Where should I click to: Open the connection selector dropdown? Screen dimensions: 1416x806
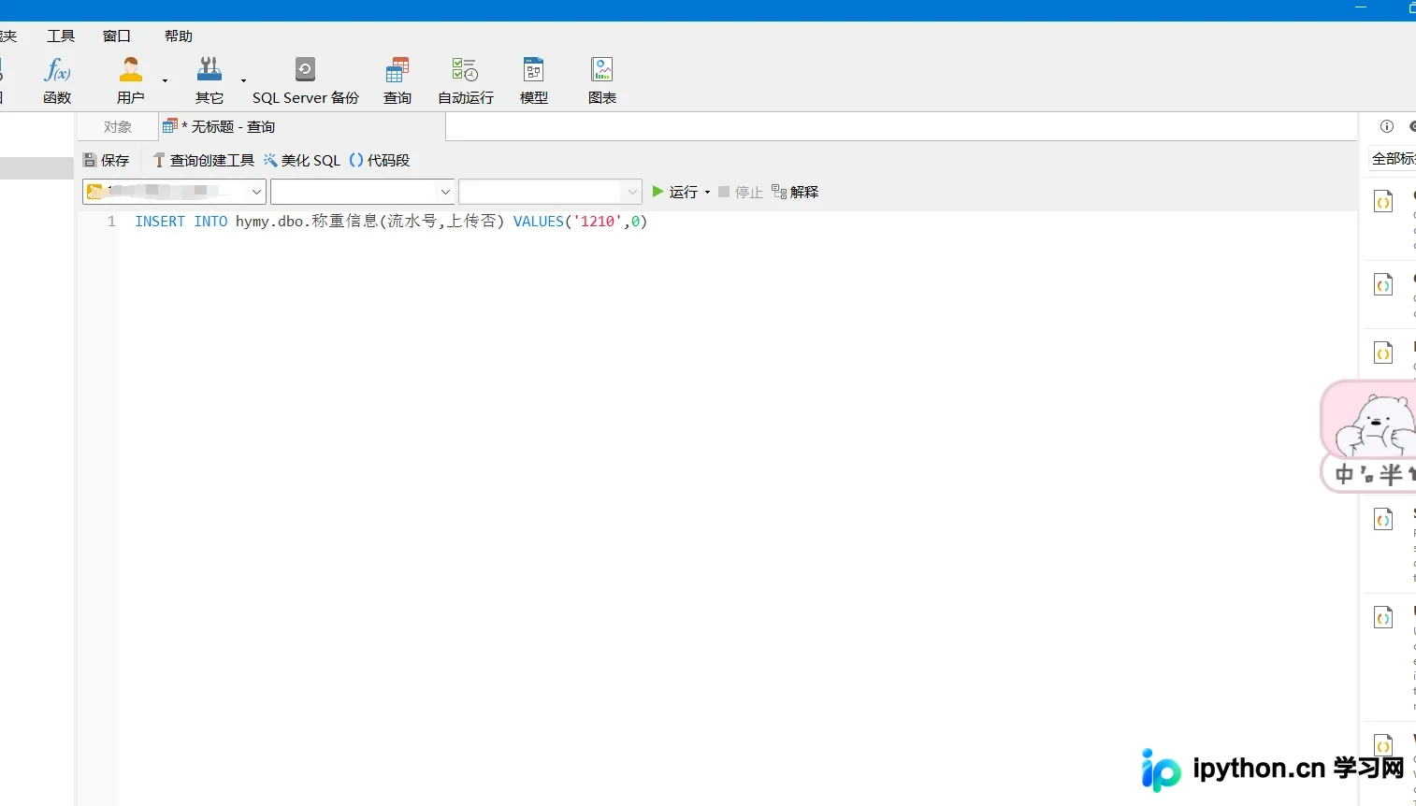coord(175,192)
